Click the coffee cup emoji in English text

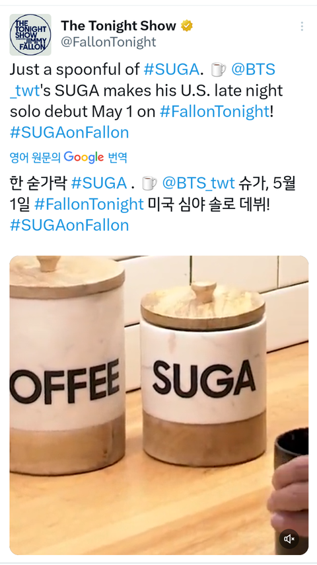[219, 69]
